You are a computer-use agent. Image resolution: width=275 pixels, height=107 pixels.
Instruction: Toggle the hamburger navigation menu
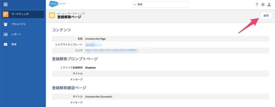click(5, 4)
